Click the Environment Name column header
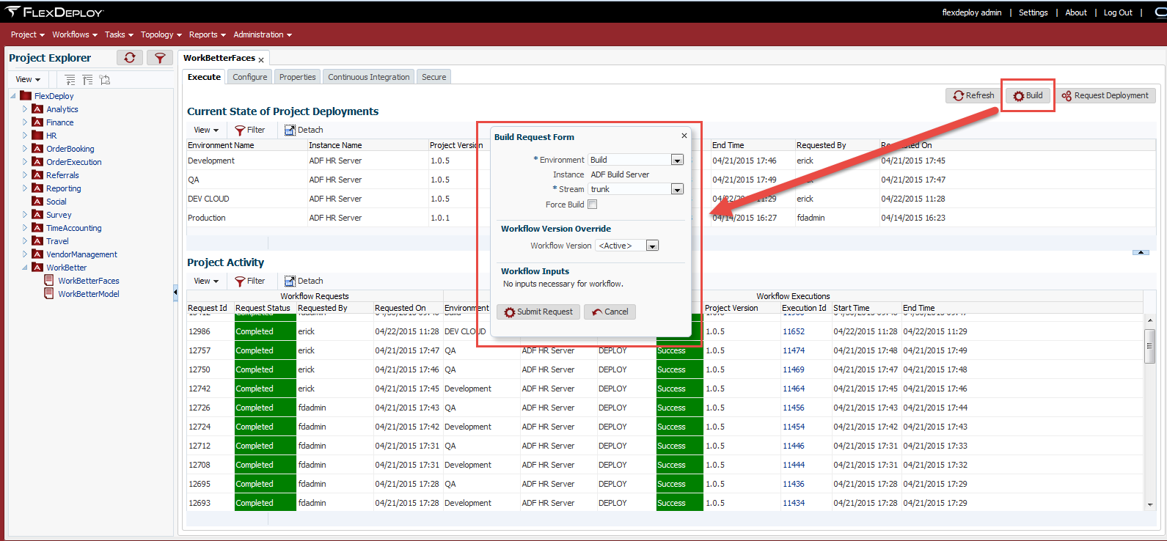The width and height of the screenshot is (1167, 541). [246, 145]
